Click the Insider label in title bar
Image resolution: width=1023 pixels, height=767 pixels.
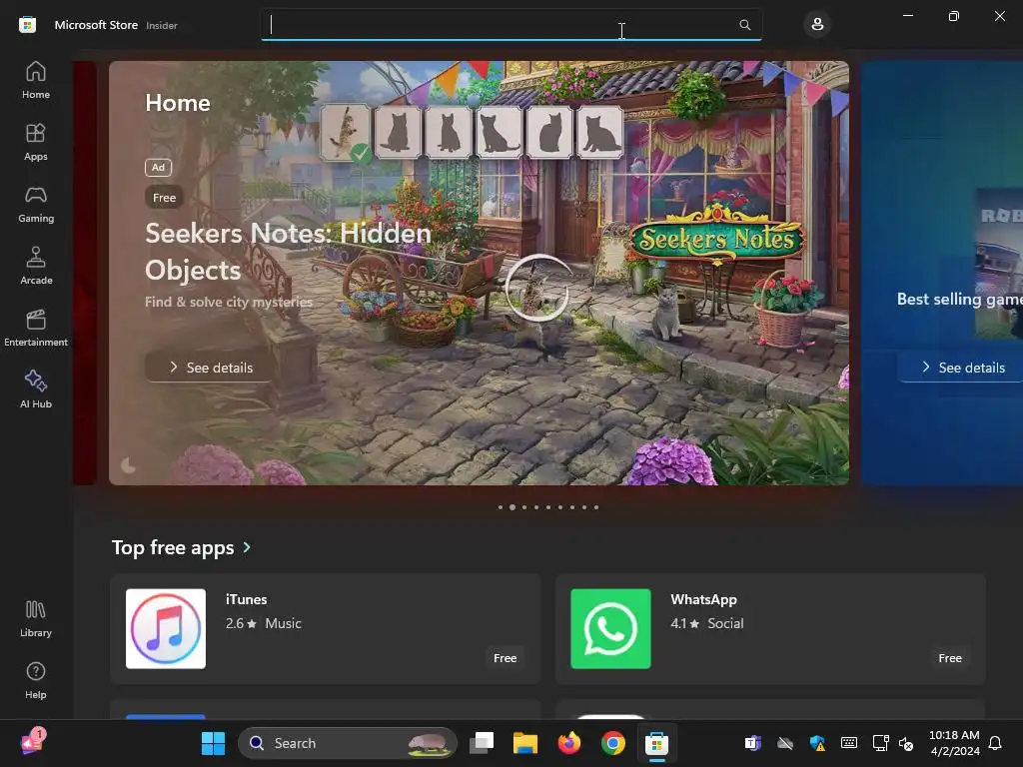[161, 25]
